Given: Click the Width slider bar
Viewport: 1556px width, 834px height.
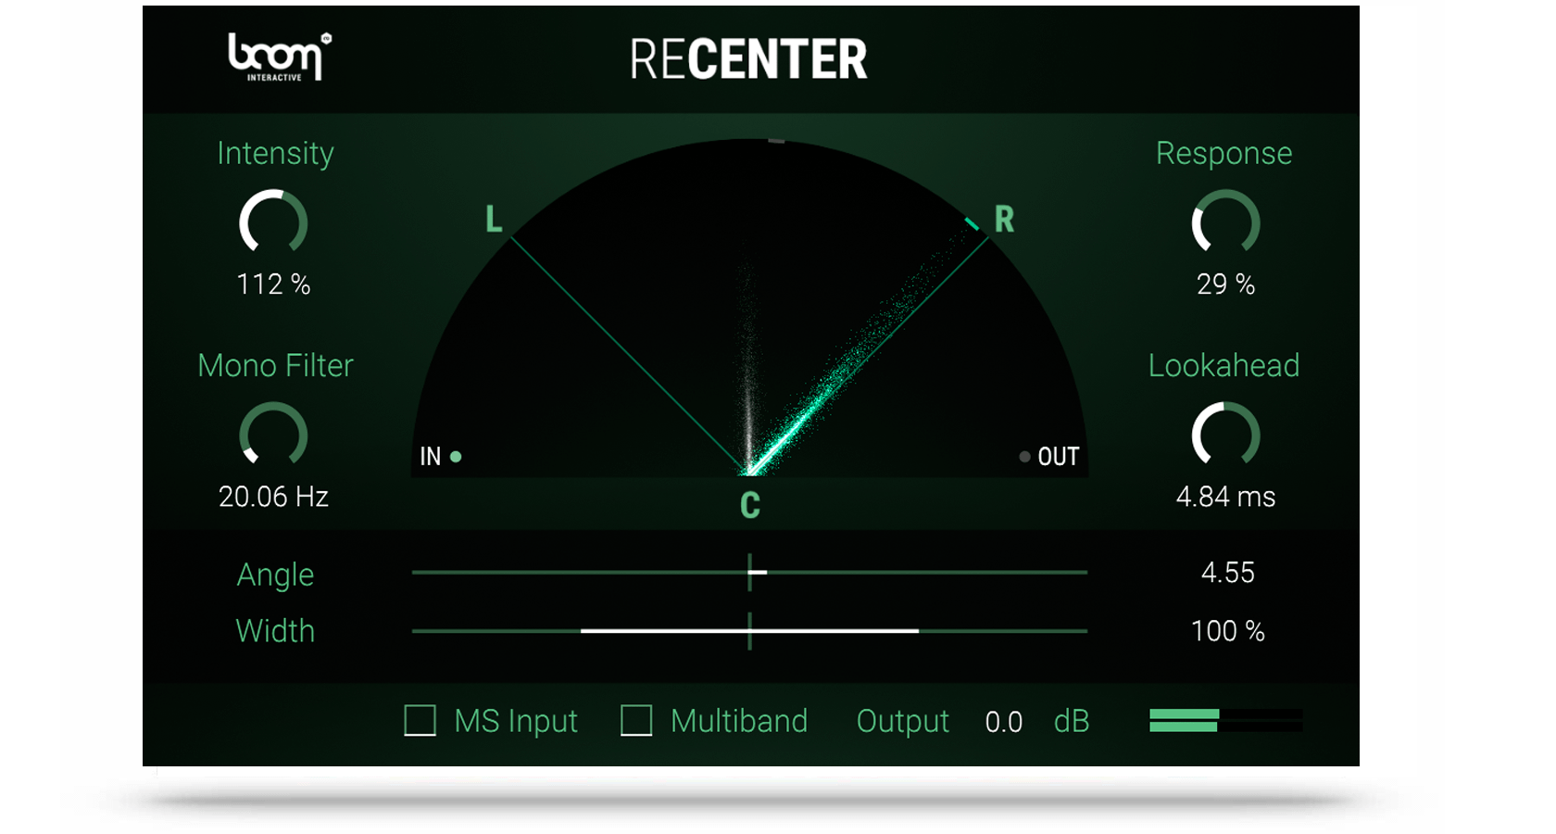Looking at the screenshot, I should click(x=749, y=631).
